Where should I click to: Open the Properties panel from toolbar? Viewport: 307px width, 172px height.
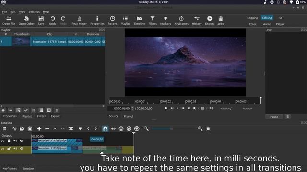pos(97,21)
